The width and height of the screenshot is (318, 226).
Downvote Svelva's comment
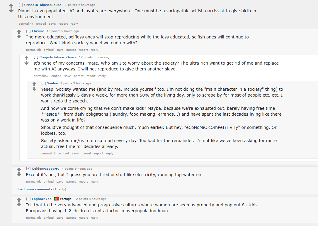point(34,89)
